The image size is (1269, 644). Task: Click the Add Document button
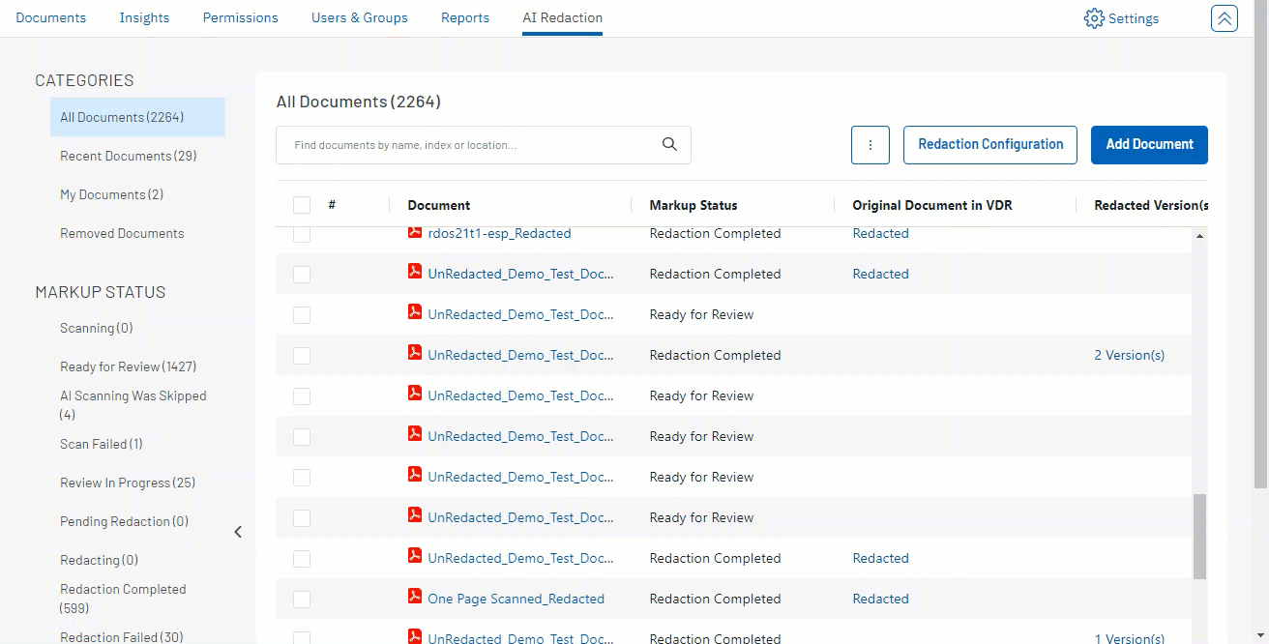(x=1149, y=145)
